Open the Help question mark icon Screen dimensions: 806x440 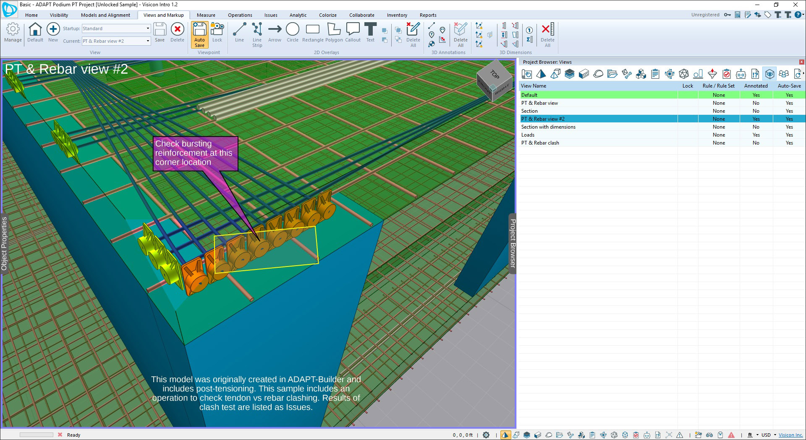(x=798, y=15)
